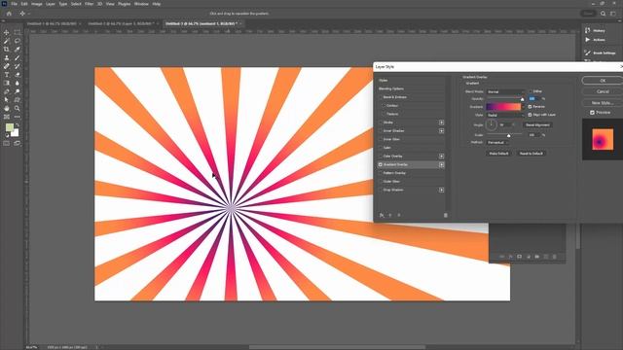Viewport: 623px width, 350px height.
Task: Toggle the Preview checkbox
Action: click(593, 113)
